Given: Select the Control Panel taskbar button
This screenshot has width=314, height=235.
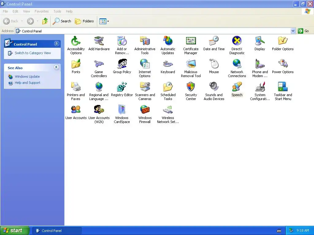Looking at the screenshot, I should click(57, 231).
